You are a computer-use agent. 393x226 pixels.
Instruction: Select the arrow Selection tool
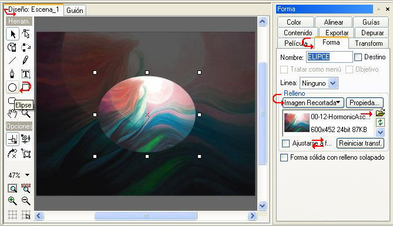(12, 34)
